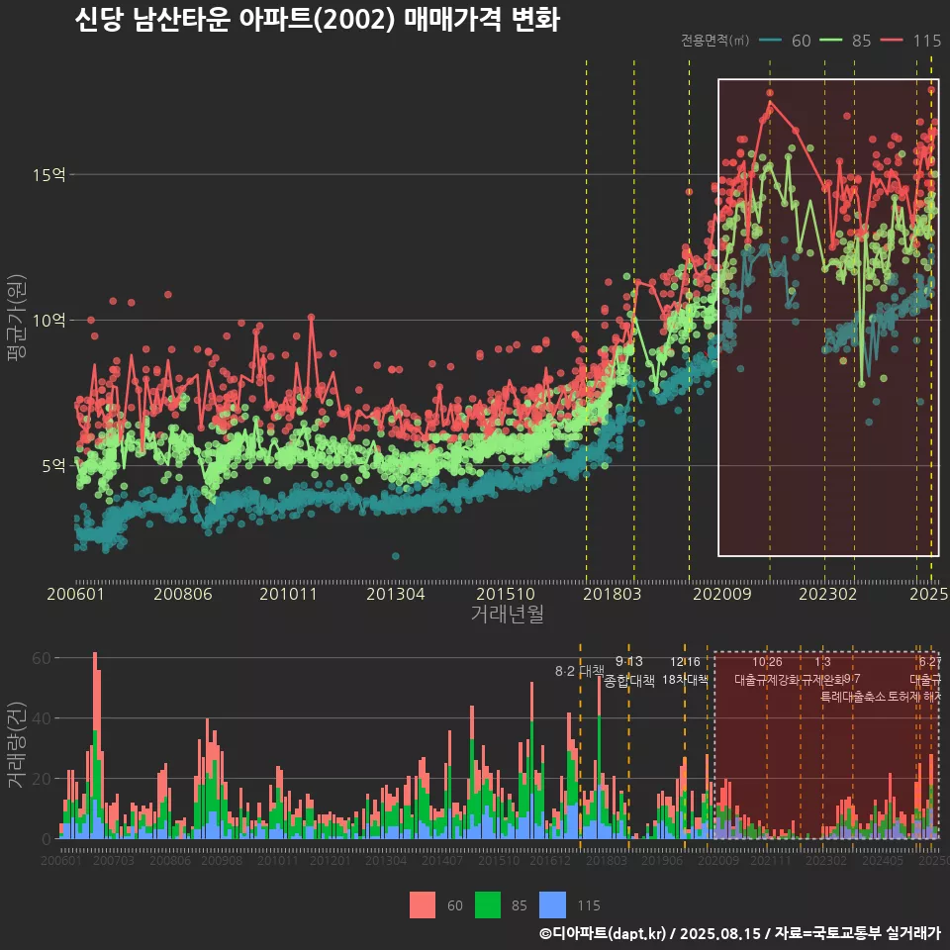This screenshot has width=950, height=950.
Task: Click 201011 tick label on price chart
Action: coord(288,594)
